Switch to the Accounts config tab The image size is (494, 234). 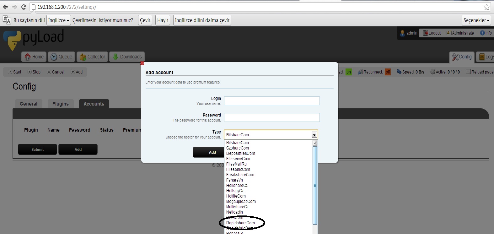click(x=94, y=104)
